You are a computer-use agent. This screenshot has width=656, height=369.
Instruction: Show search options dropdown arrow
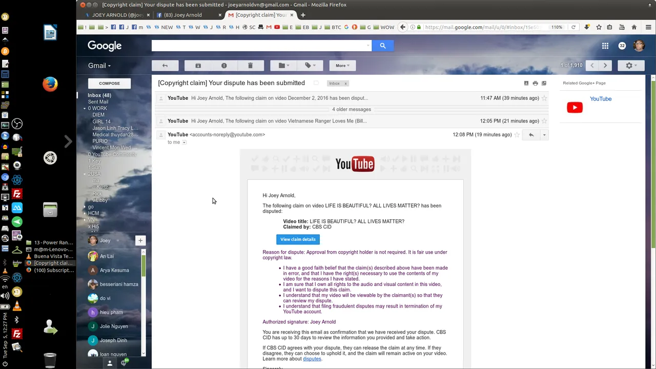[x=368, y=46]
